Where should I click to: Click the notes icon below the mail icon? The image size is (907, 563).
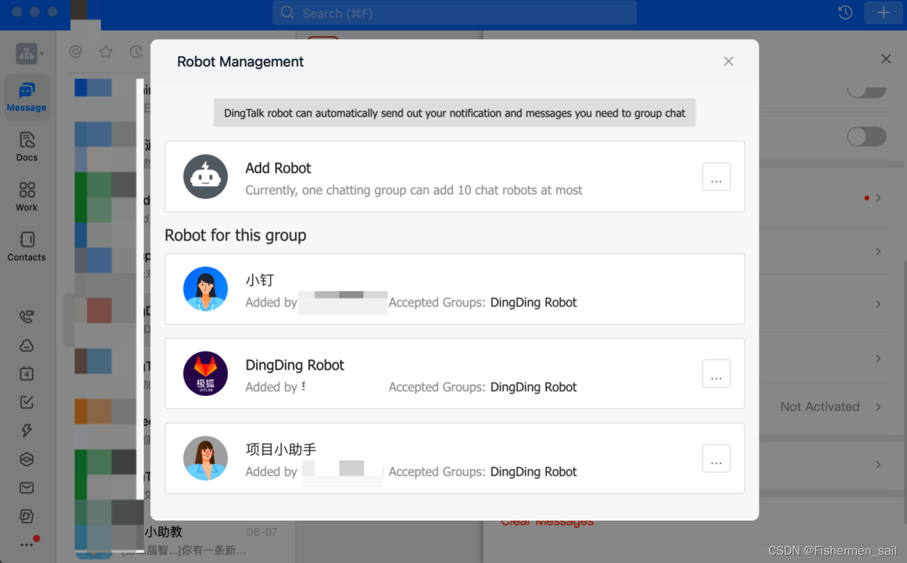27,516
